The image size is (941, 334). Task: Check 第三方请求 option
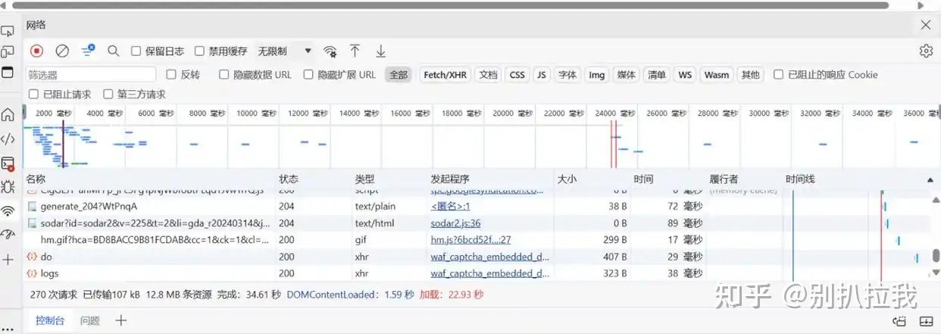point(108,94)
